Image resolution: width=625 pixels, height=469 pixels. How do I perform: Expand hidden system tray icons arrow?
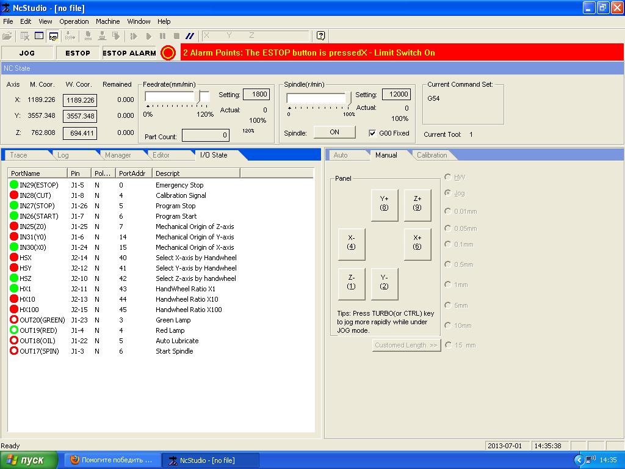click(x=579, y=460)
